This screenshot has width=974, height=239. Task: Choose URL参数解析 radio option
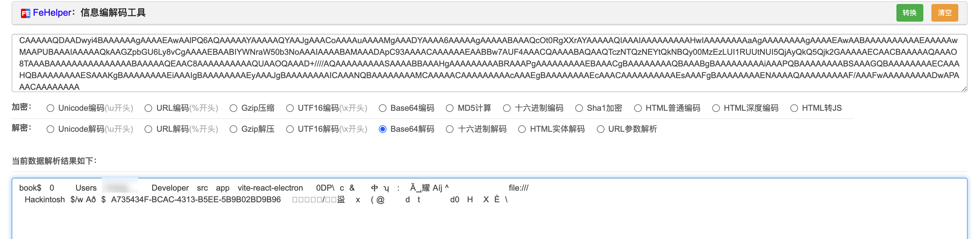point(600,129)
